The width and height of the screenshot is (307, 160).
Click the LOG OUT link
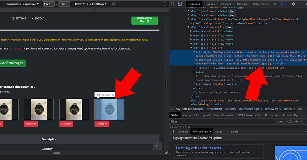pyautogui.click(x=38, y=18)
